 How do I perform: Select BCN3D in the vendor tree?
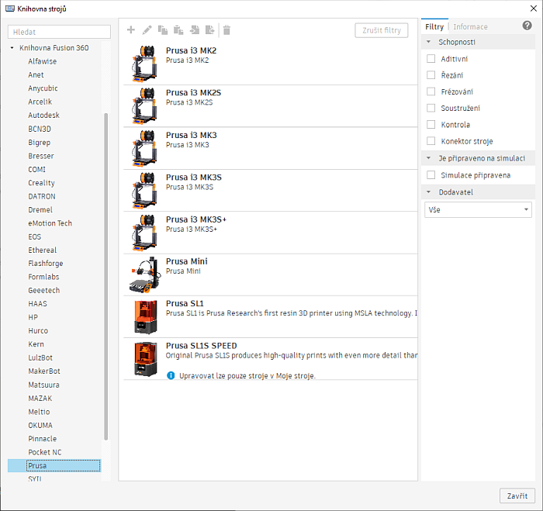click(x=40, y=129)
